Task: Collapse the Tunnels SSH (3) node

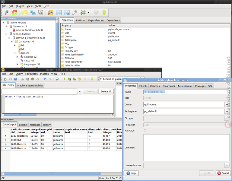Action: pyautogui.click(x=6, y=34)
